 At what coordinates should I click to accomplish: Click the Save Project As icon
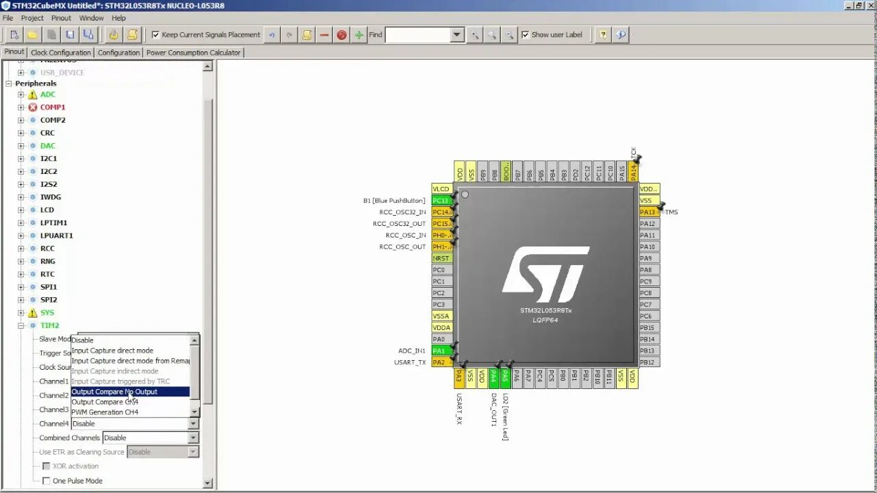click(x=88, y=35)
